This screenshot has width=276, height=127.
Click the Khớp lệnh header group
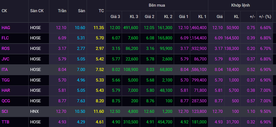tap(240, 5)
